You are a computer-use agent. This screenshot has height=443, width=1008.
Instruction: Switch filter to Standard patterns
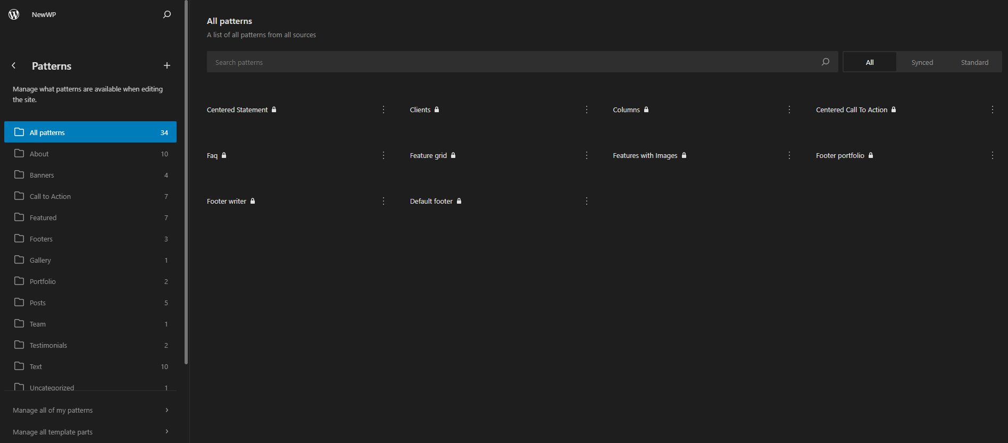(974, 62)
